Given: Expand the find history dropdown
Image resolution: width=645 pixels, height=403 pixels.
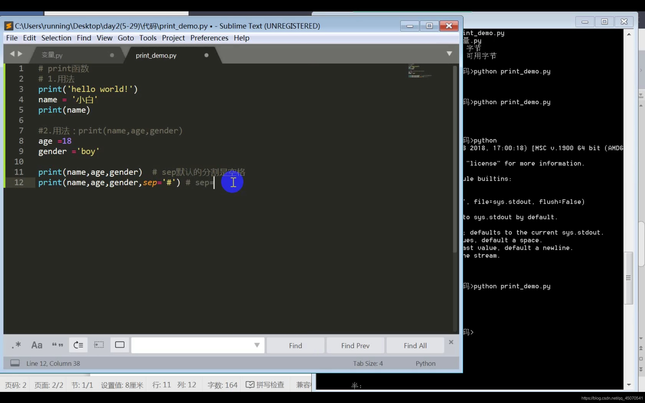Looking at the screenshot, I should [257, 345].
